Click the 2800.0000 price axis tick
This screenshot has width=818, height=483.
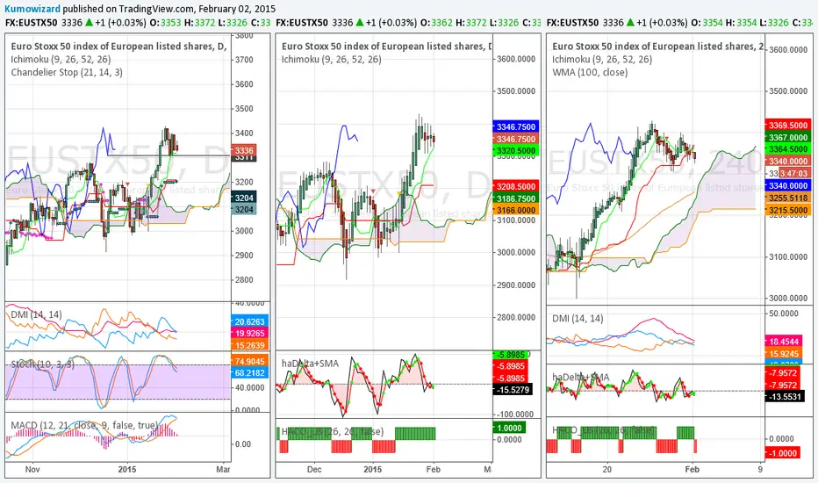coord(516,317)
